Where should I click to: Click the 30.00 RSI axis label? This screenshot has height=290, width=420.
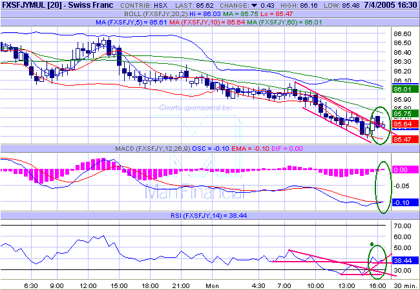tap(403, 271)
